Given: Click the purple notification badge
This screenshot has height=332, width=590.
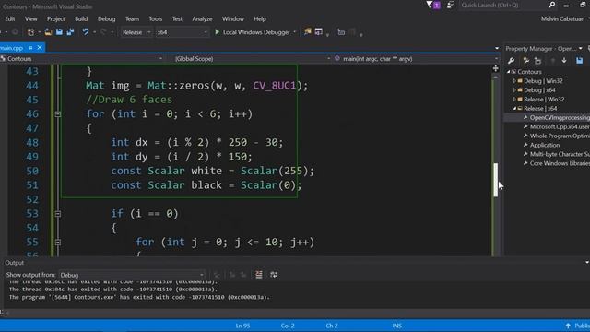Looking at the screenshot, I should pos(436,6).
